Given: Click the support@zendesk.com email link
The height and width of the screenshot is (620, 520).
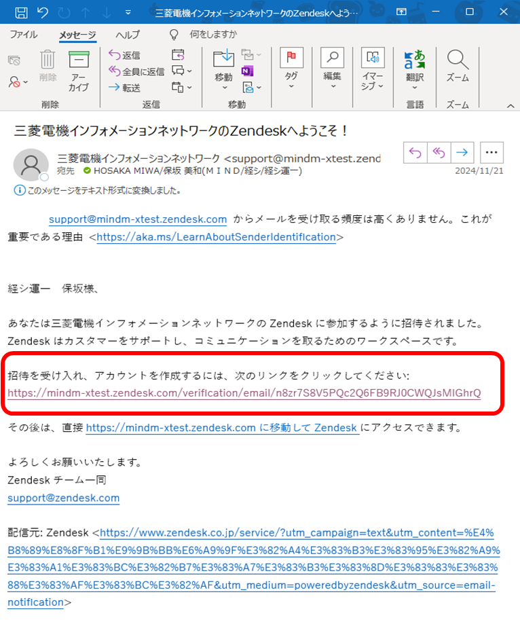Looking at the screenshot, I should pos(63,498).
